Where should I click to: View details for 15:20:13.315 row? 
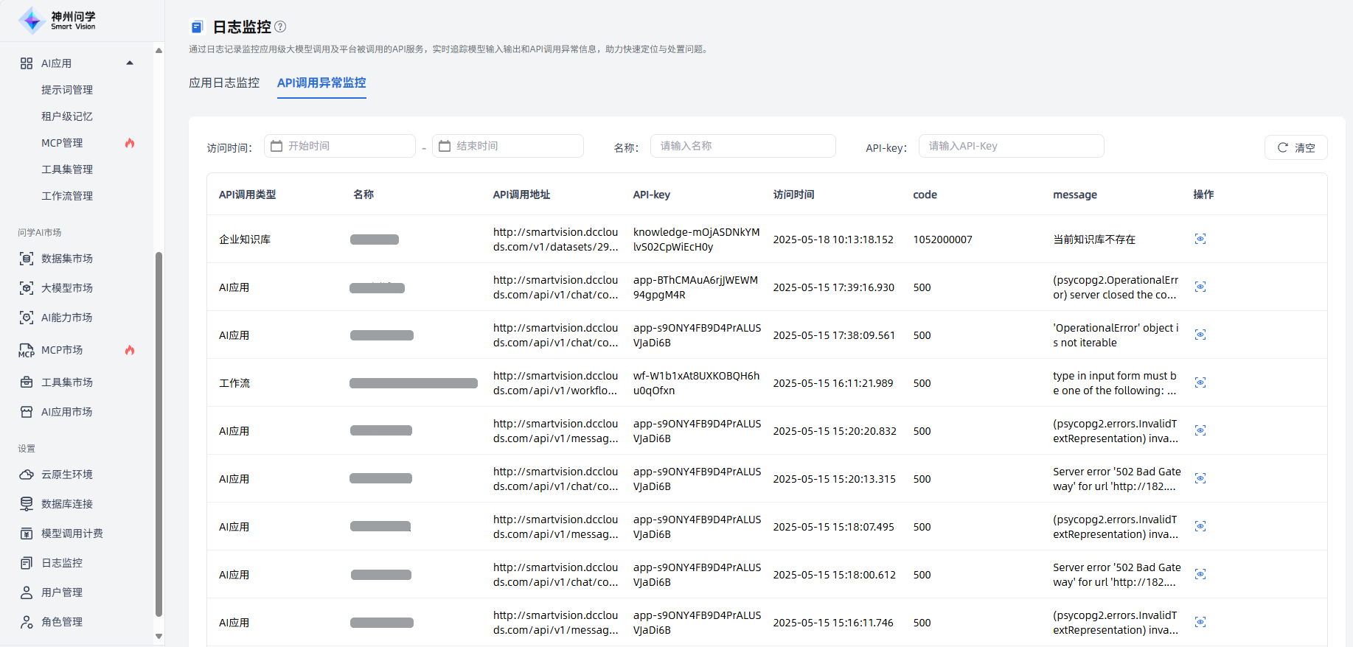1200,478
